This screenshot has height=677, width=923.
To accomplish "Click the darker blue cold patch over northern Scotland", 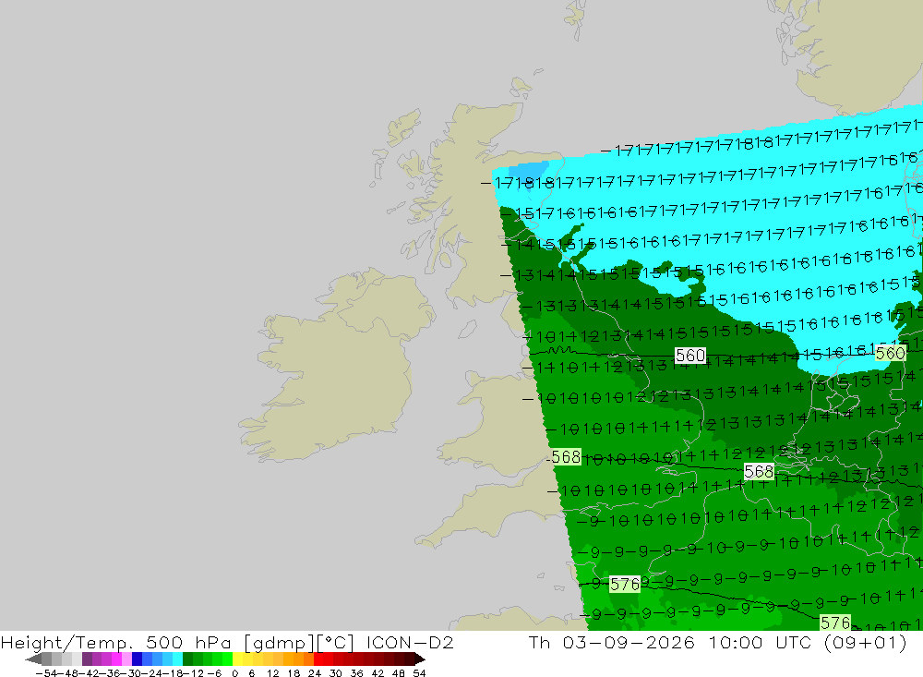I will click(528, 172).
